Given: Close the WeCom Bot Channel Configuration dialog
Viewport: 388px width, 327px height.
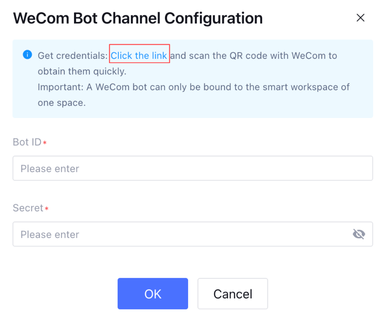Looking at the screenshot, I should click(361, 18).
